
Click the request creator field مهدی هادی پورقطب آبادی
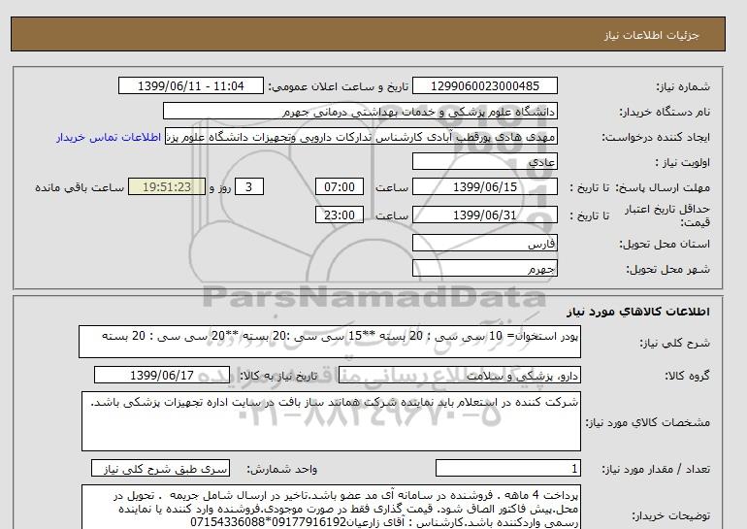[361, 137]
